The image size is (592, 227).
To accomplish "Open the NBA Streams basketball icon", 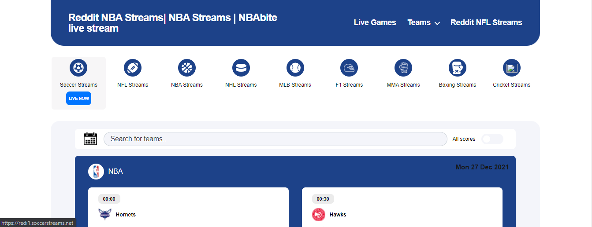I will pyautogui.click(x=187, y=68).
